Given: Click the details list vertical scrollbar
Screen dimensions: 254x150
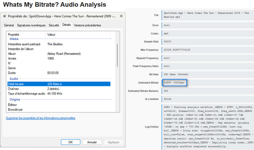Looking at the screenshot, I should coord(117,55).
